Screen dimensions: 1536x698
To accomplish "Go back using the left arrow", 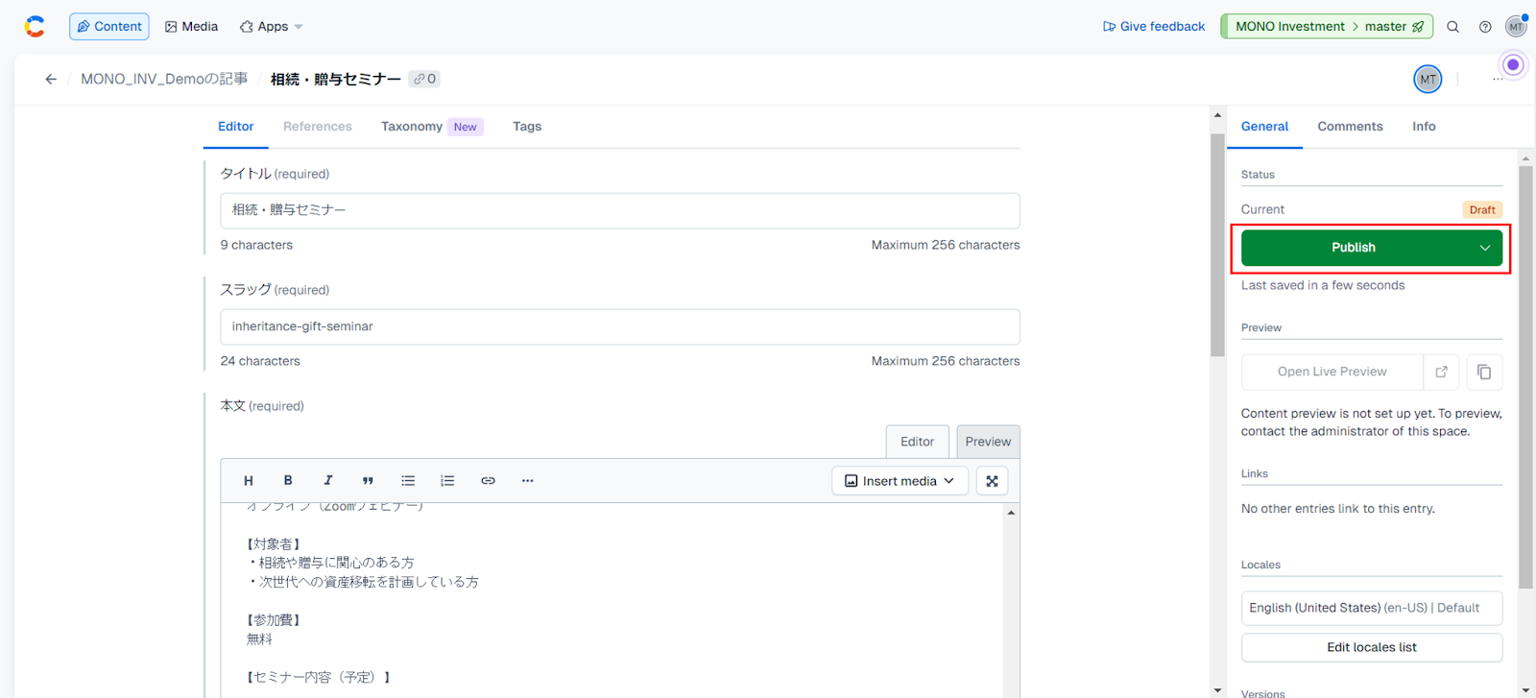I will pos(51,79).
